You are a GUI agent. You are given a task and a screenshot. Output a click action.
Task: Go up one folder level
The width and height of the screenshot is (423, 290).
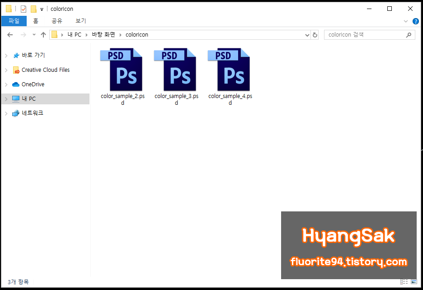tap(43, 35)
